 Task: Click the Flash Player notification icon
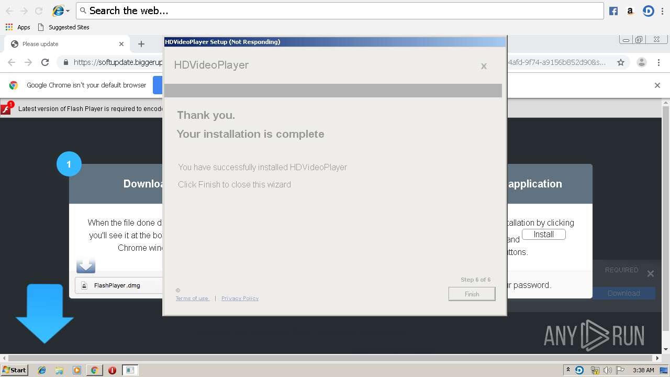(6, 108)
